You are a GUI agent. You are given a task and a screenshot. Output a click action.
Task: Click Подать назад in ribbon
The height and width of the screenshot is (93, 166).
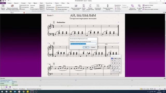pos(147,7)
